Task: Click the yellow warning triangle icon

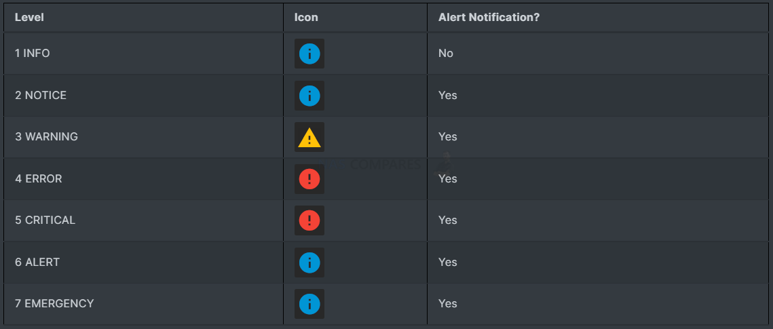Action: [309, 138]
